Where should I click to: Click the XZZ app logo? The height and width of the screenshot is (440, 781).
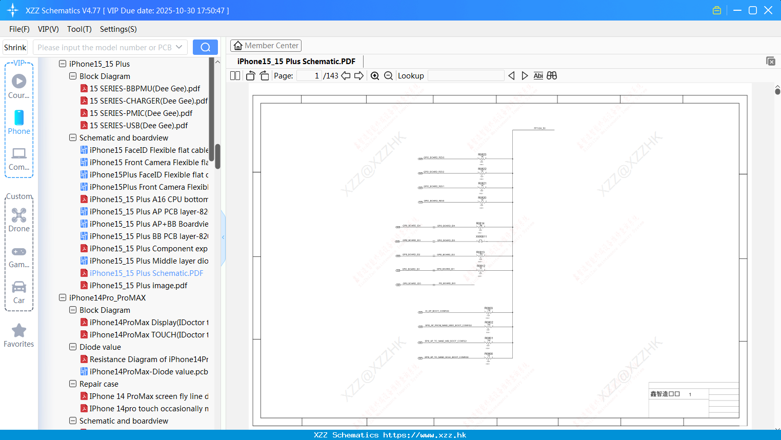tap(13, 10)
